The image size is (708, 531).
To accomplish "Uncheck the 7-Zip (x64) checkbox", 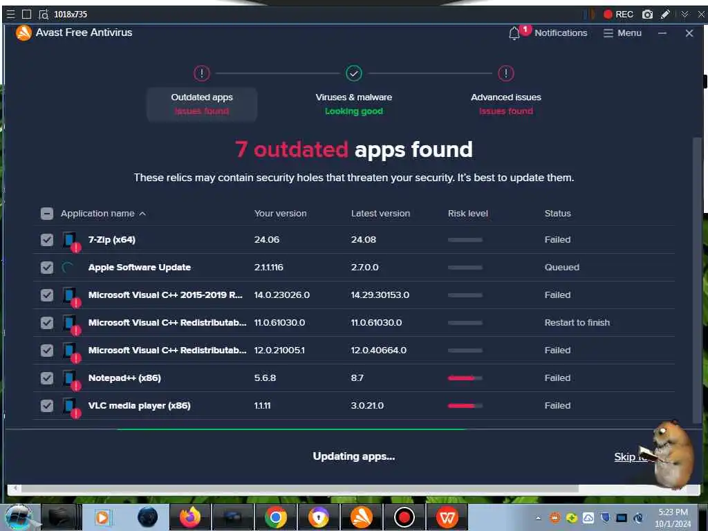I will click(x=47, y=240).
